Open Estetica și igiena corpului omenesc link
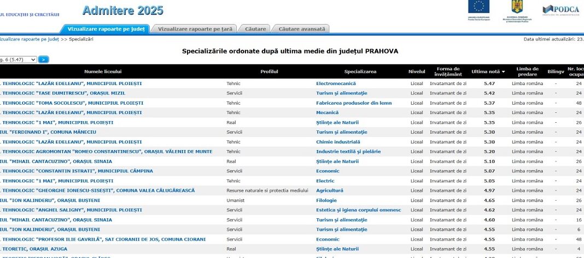This screenshot has width=584, height=258. [x=359, y=210]
